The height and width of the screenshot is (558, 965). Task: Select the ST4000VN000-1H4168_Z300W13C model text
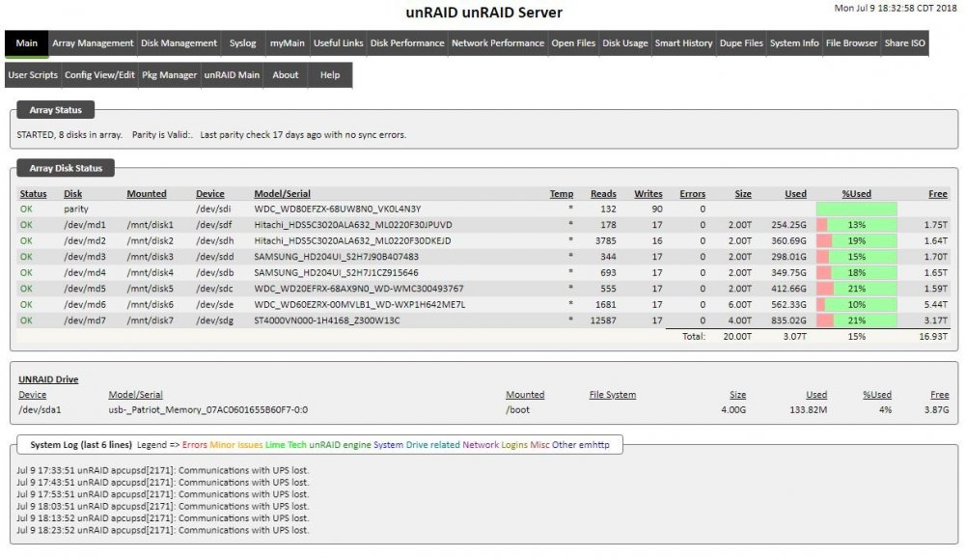pos(327,321)
